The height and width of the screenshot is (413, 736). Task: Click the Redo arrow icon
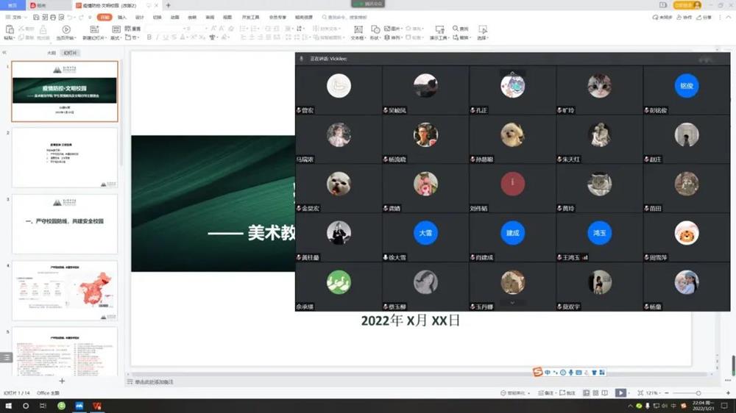pyautogui.click(x=81, y=18)
